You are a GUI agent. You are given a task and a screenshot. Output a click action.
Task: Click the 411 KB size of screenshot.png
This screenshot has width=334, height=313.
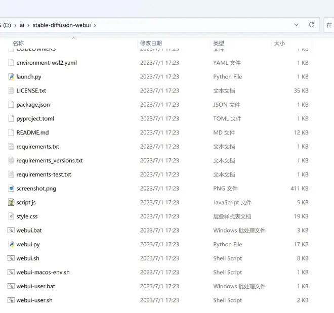299,188
